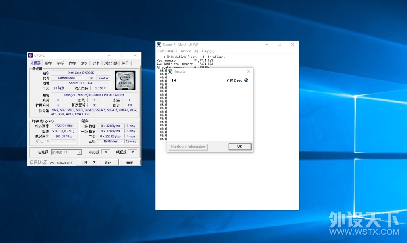Open the Help(H) menu
This screenshot has height=243, width=407.
point(208,51)
